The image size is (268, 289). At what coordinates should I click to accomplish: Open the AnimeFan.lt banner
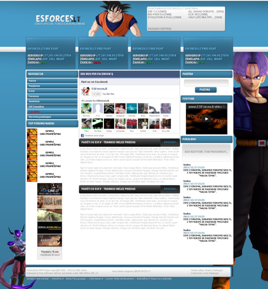click(x=50, y=241)
